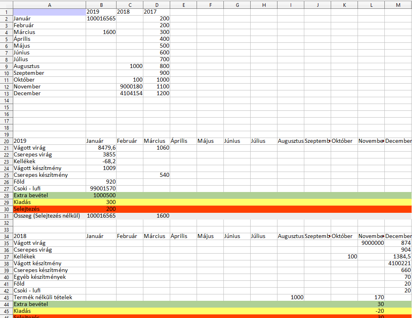Click the column M header

pos(398,4)
